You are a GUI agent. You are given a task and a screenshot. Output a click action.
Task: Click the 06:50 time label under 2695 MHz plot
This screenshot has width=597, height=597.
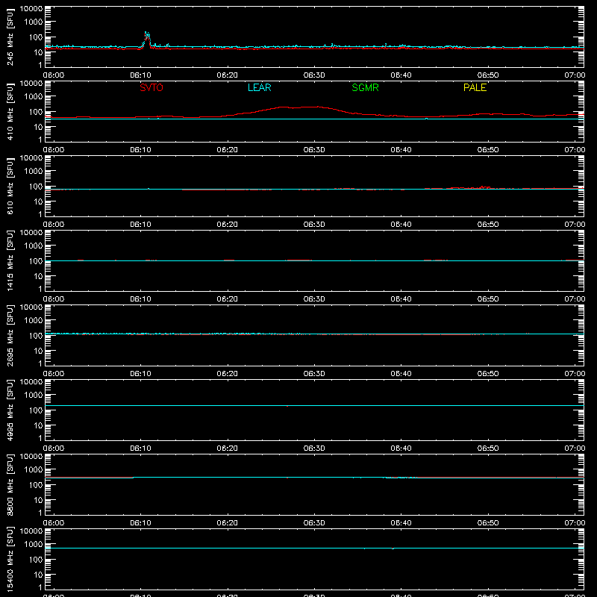click(x=488, y=374)
